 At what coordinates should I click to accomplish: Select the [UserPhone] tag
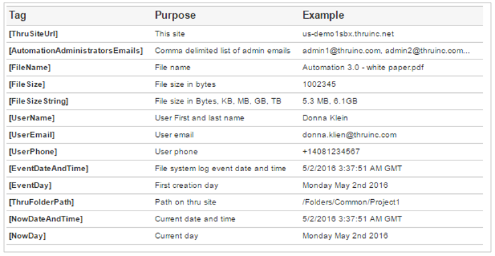[33, 152]
